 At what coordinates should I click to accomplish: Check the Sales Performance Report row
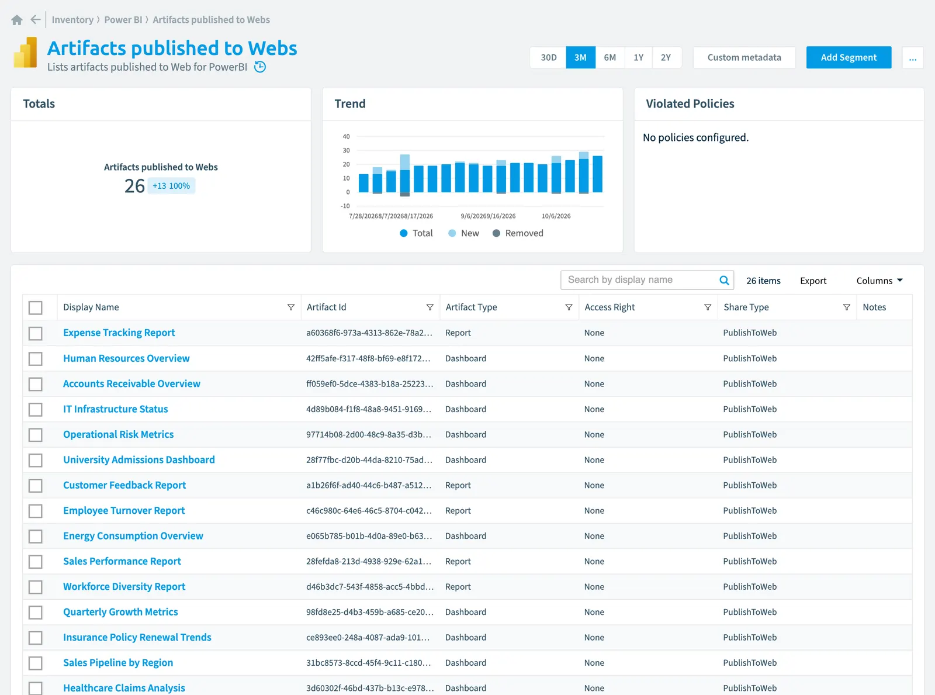pyautogui.click(x=36, y=562)
